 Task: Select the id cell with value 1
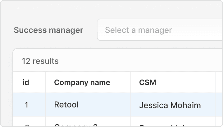click(x=26, y=105)
